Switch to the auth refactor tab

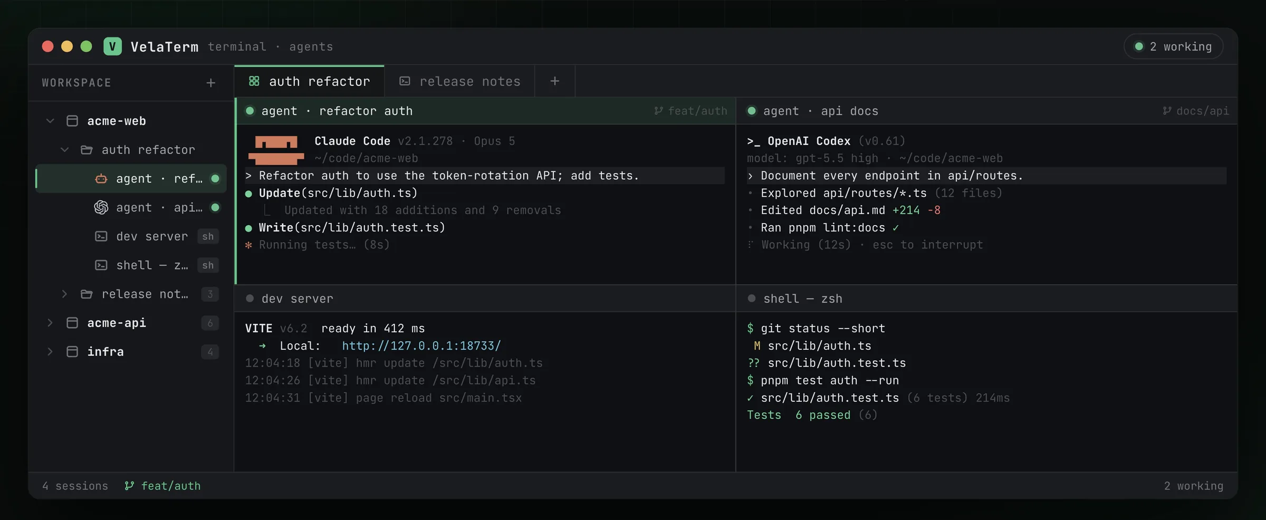point(309,81)
